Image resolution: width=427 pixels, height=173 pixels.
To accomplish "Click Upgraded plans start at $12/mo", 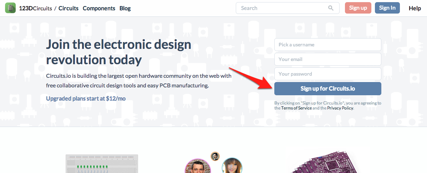I will point(86,98).
